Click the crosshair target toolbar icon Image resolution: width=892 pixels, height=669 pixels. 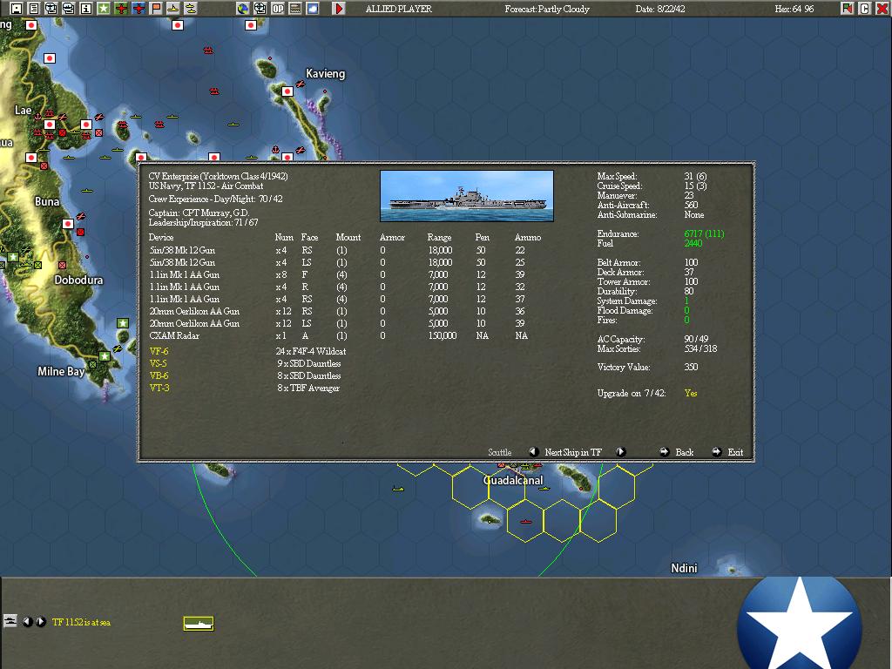260,9
